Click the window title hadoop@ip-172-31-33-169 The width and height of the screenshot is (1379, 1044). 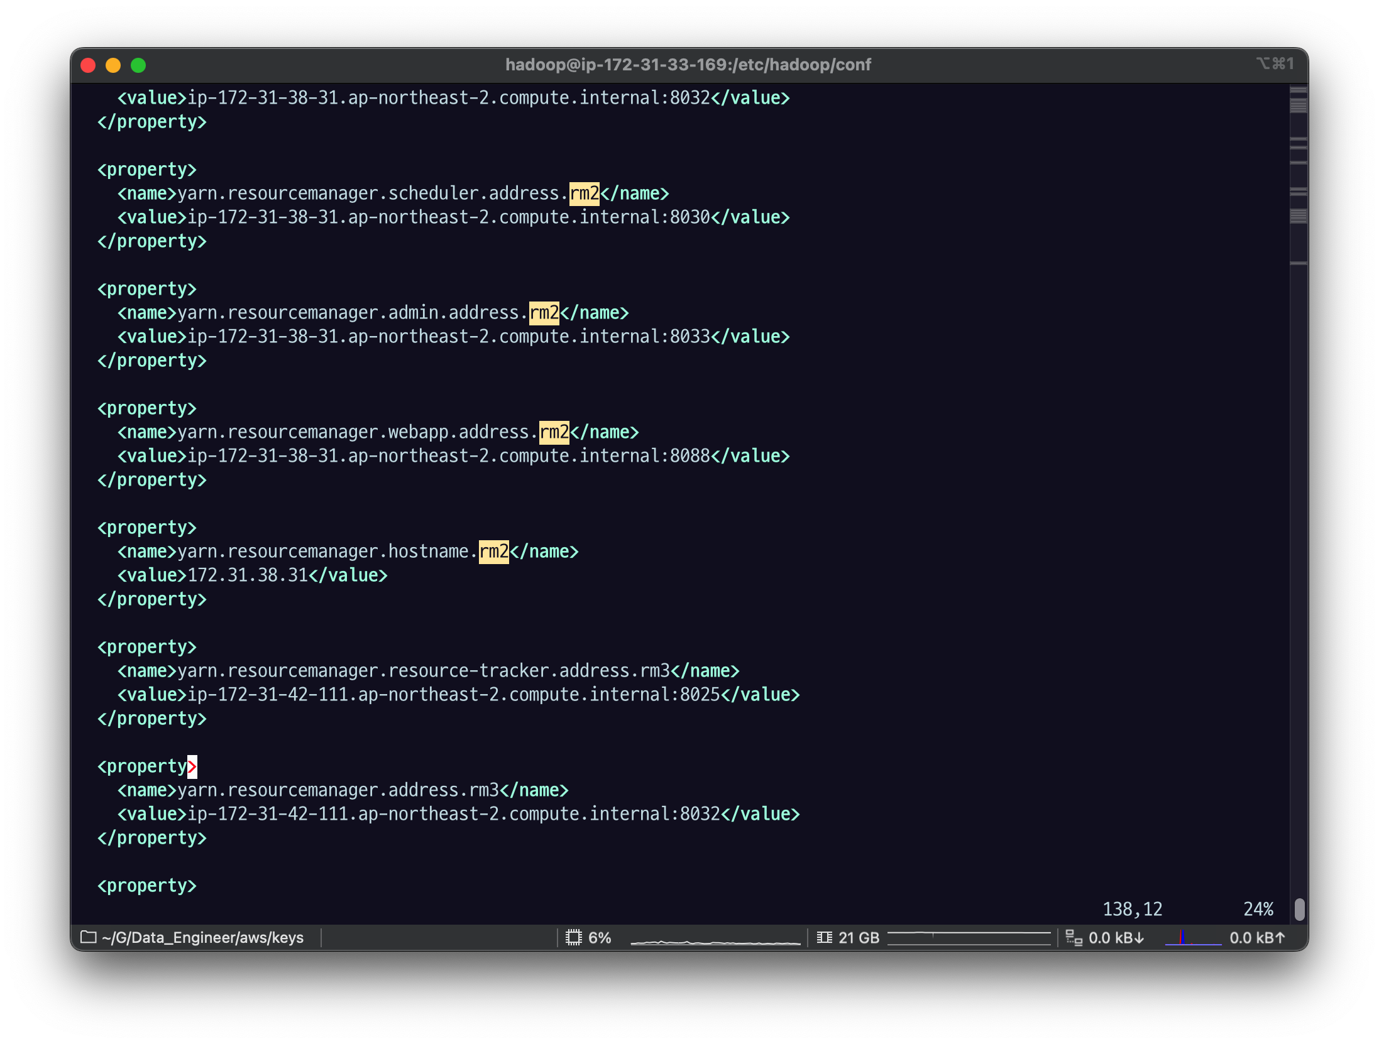pos(688,65)
